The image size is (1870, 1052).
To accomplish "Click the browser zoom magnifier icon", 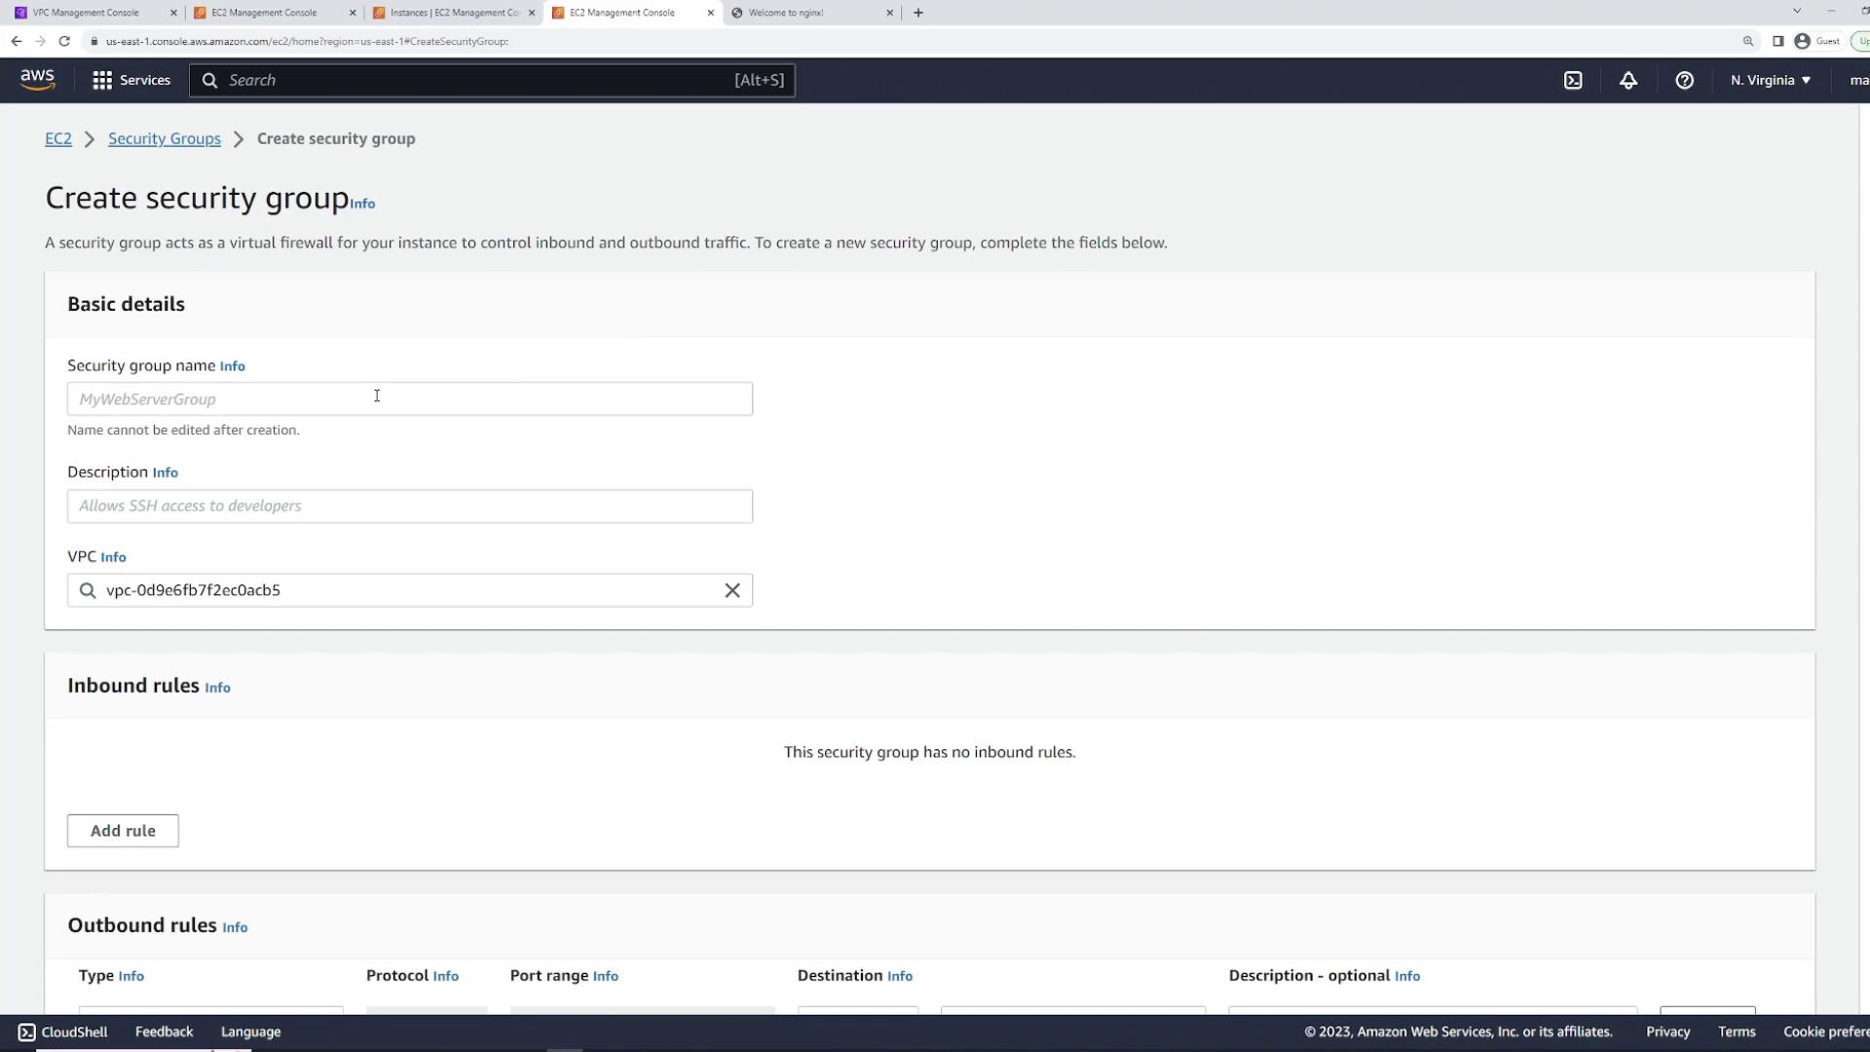I will point(1748,41).
